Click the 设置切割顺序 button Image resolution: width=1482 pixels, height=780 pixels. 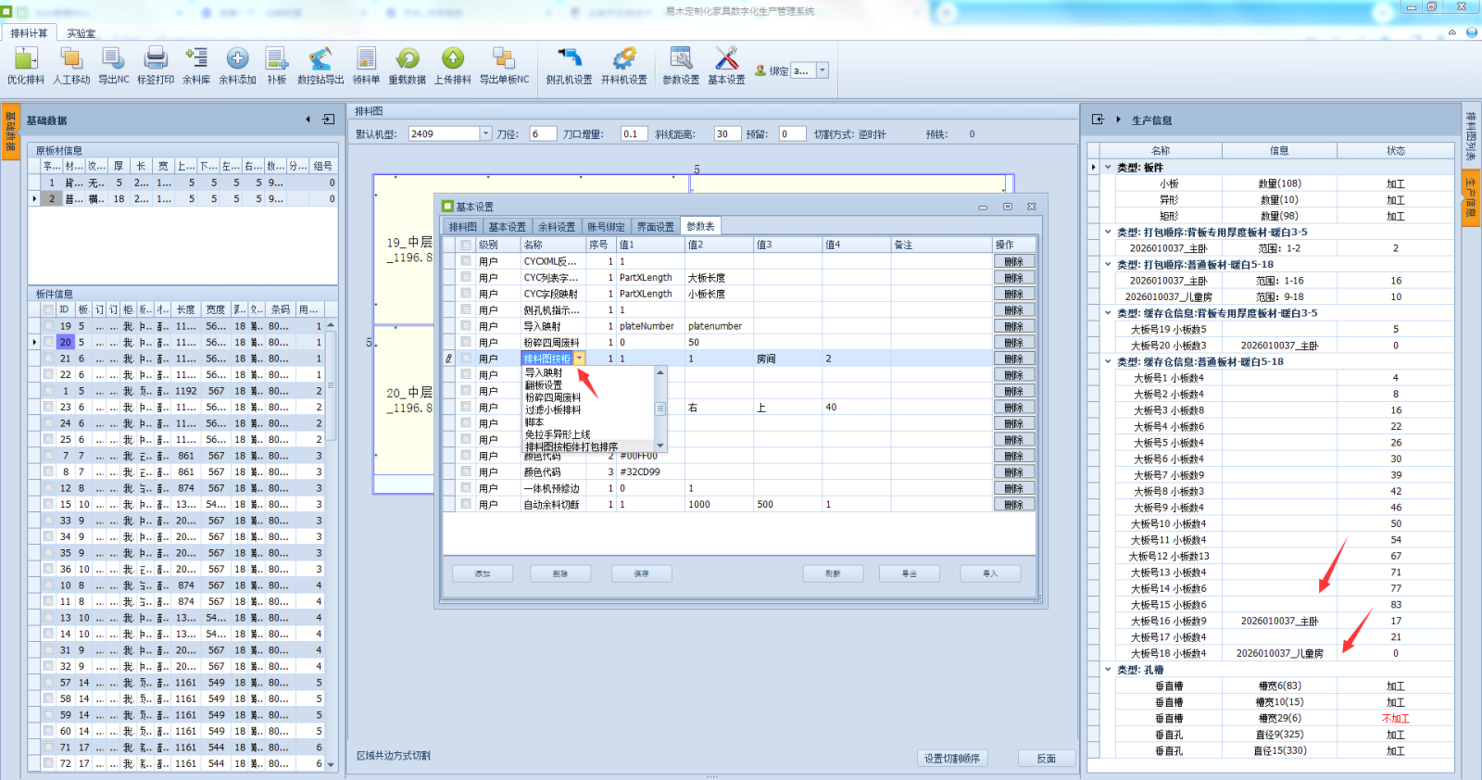coord(951,759)
